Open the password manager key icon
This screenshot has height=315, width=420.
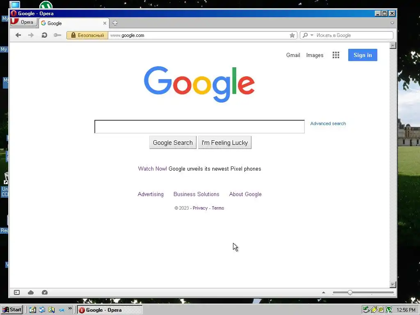click(x=57, y=35)
